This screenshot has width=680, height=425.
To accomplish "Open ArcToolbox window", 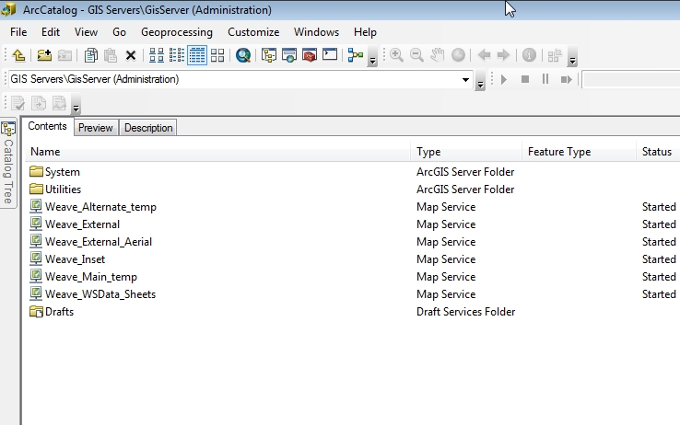I will click(x=310, y=55).
